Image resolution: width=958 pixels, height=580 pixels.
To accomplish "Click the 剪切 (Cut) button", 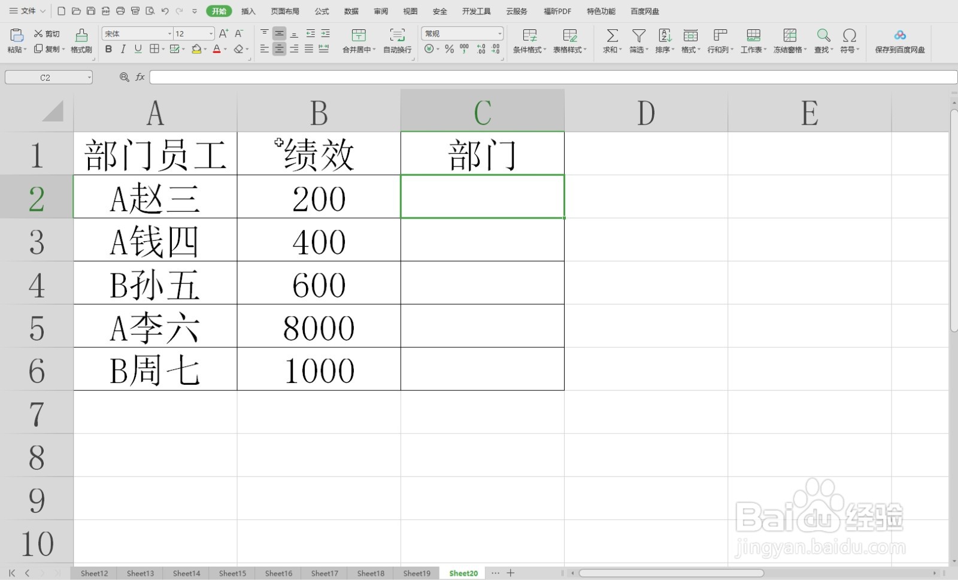I will [x=47, y=34].
